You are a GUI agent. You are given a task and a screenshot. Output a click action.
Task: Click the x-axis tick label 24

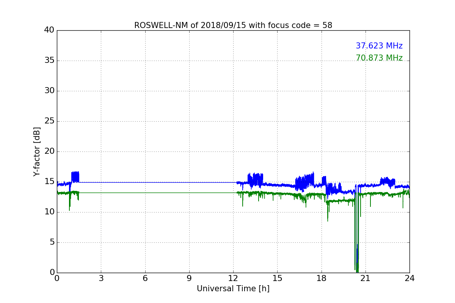pyautogui.click(x=409, y=278)
